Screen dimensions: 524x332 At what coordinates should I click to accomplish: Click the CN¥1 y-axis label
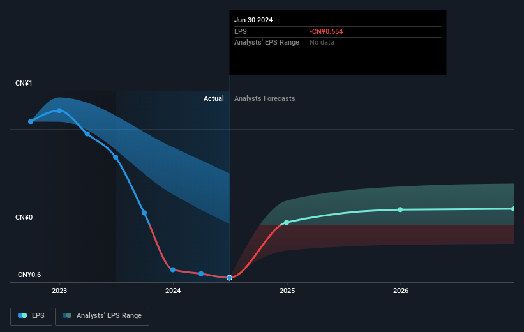click(x=24, y=83)
